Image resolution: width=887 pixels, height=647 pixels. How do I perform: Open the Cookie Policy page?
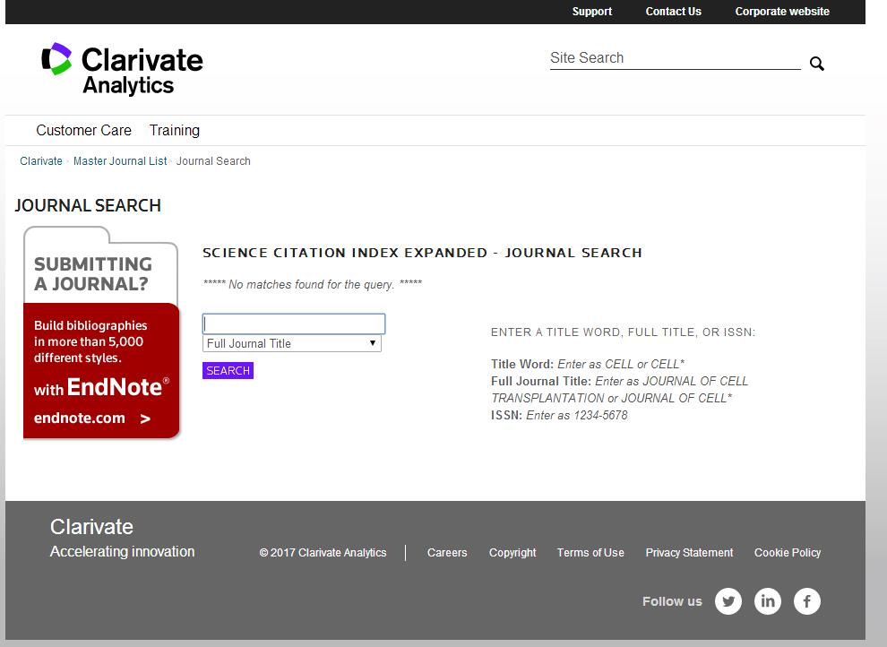[788, 553]
